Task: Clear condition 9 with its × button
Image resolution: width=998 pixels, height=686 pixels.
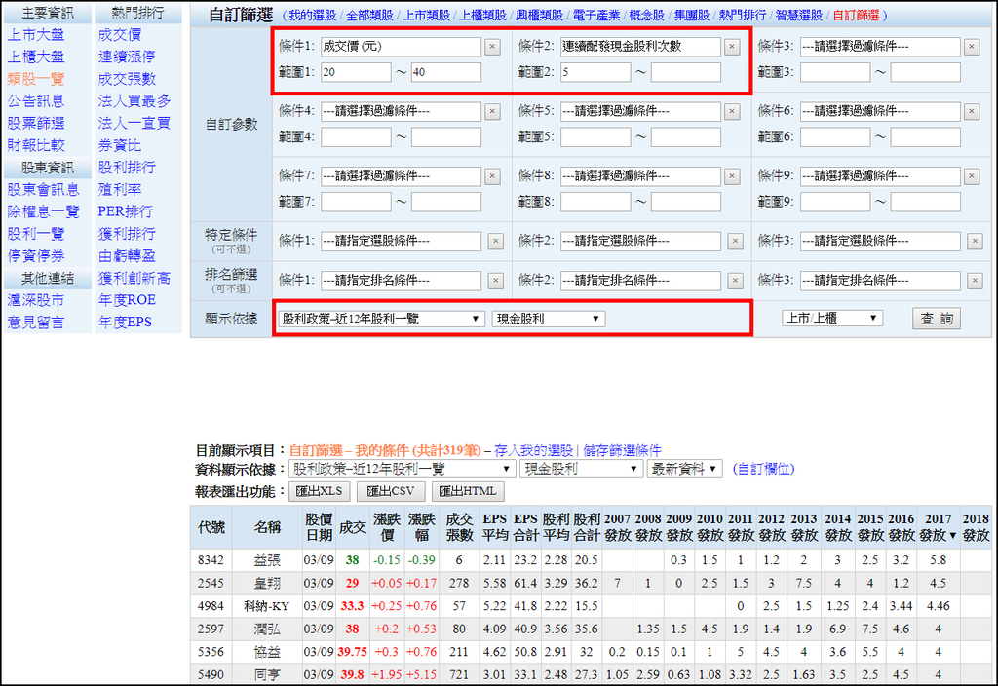Action: (x=972, y=176)
